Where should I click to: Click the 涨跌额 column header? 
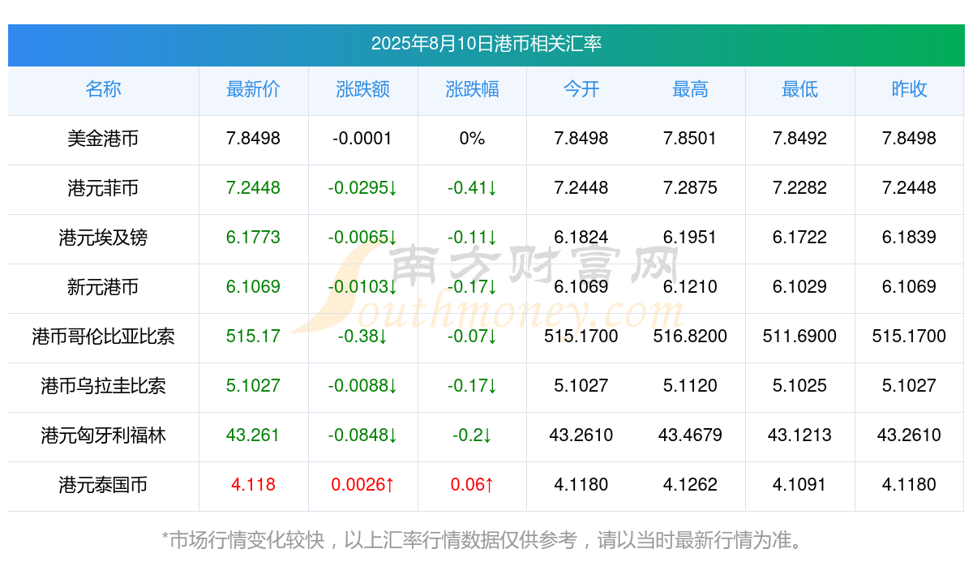click(362, 89)
